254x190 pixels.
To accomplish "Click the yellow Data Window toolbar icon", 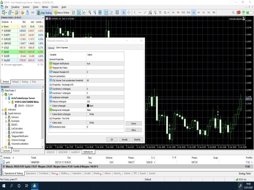I will 23,12.
